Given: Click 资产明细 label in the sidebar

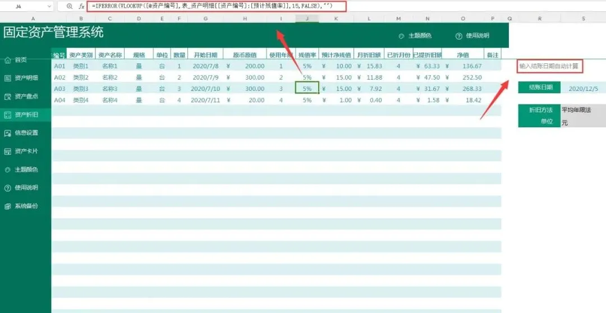Looking at the screenshot, I should [x=26, y=78].
